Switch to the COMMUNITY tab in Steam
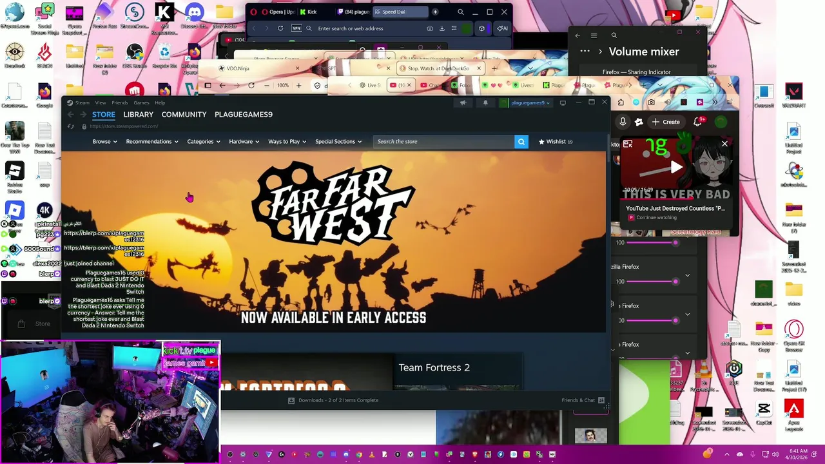825x464 pixels. point(184,115)
